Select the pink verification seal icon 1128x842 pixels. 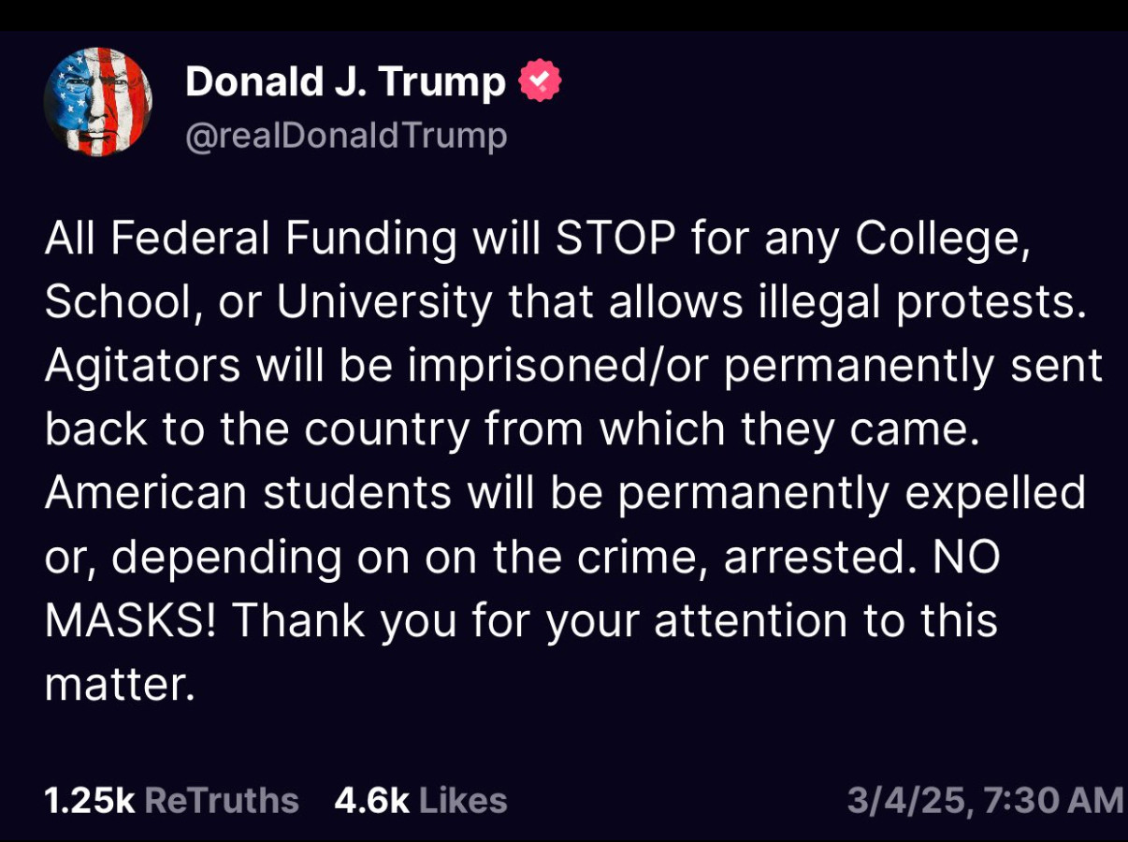click(538, 80)
